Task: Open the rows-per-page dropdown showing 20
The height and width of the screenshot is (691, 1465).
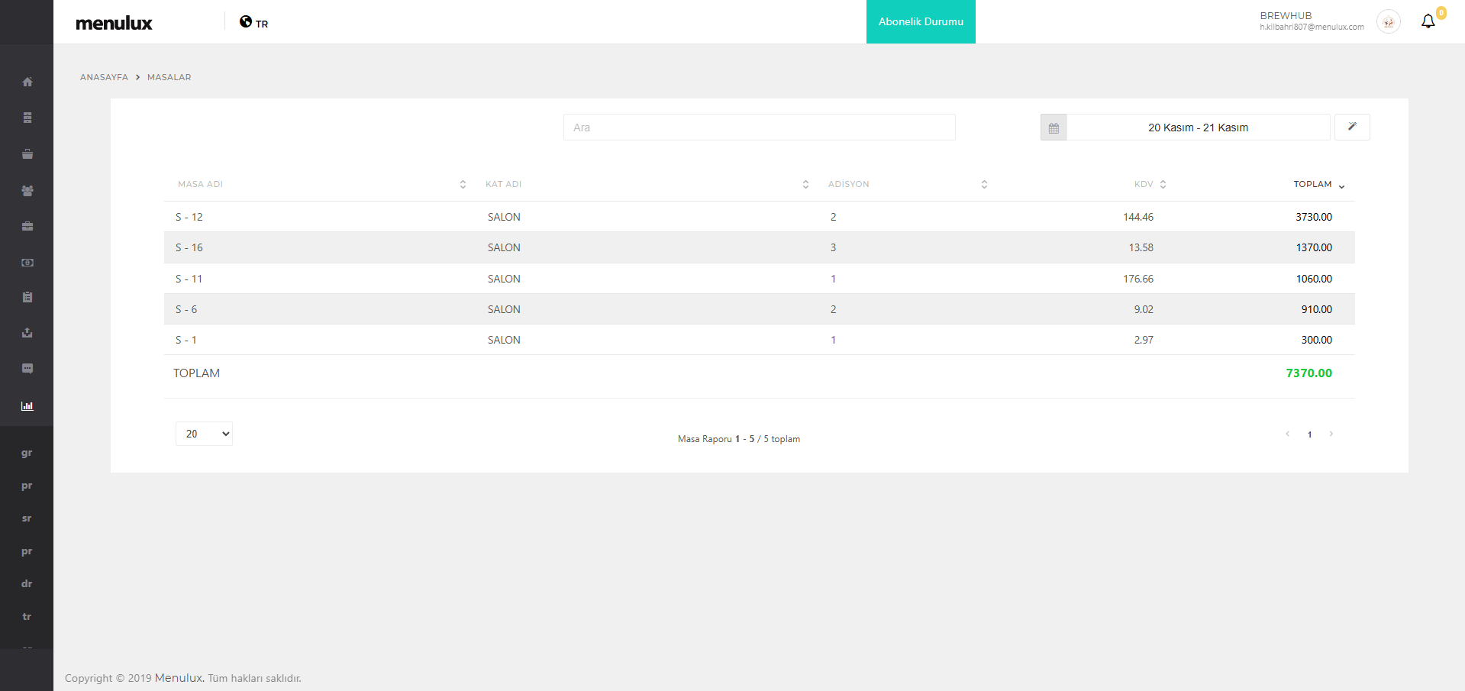Action: (204, 434)
